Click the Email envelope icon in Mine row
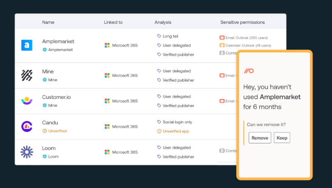Screen dimensions: 332x188 [222, 76]
